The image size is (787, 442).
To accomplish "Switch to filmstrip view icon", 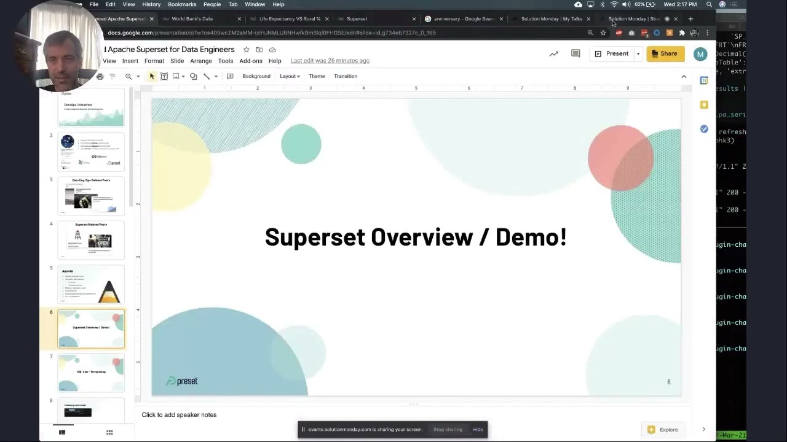I will [62, 432].
